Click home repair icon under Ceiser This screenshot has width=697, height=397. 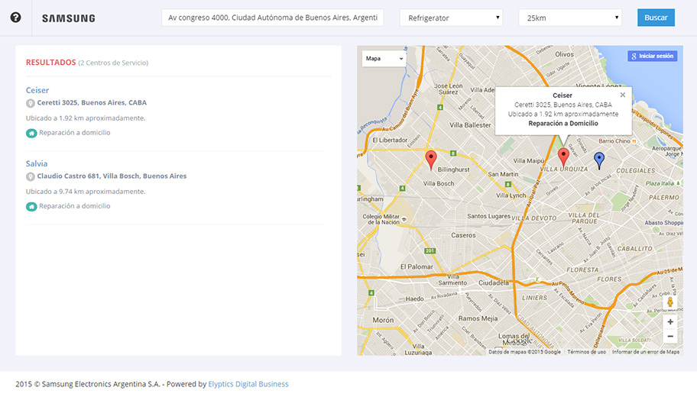click(x=31, y=133)
